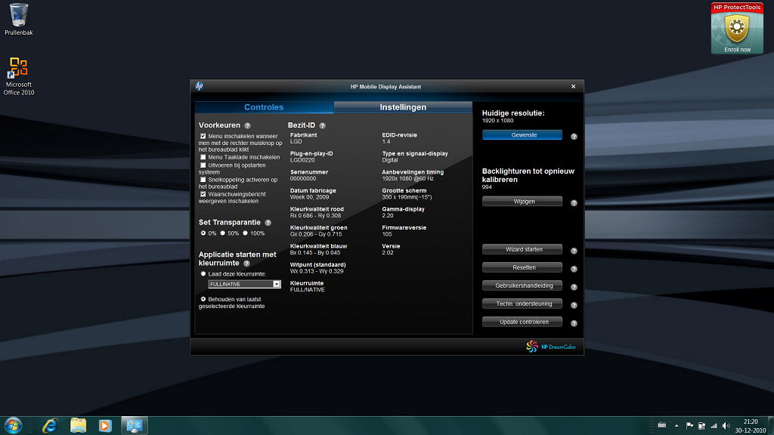Click the Show Desktop strip on taskbar

pyautogui.click(x=771, y=426)
